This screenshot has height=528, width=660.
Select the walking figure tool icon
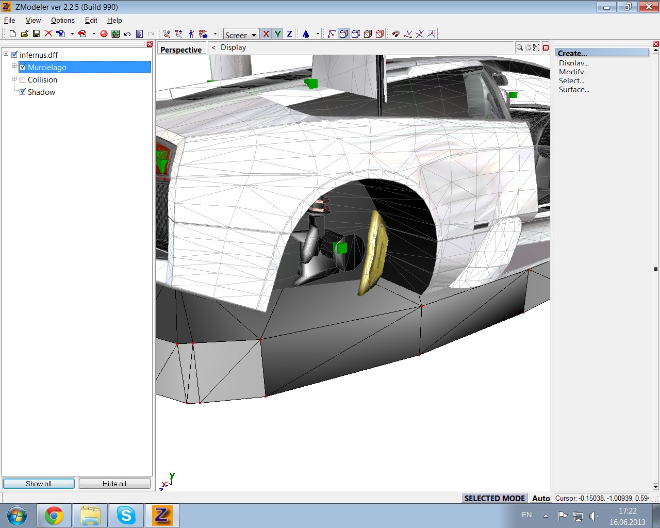[x=191, y=34]
